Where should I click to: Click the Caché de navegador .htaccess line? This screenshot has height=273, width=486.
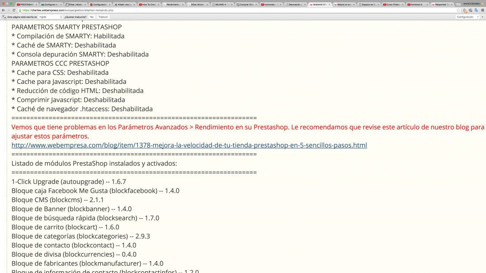click(x=82, y=109)
